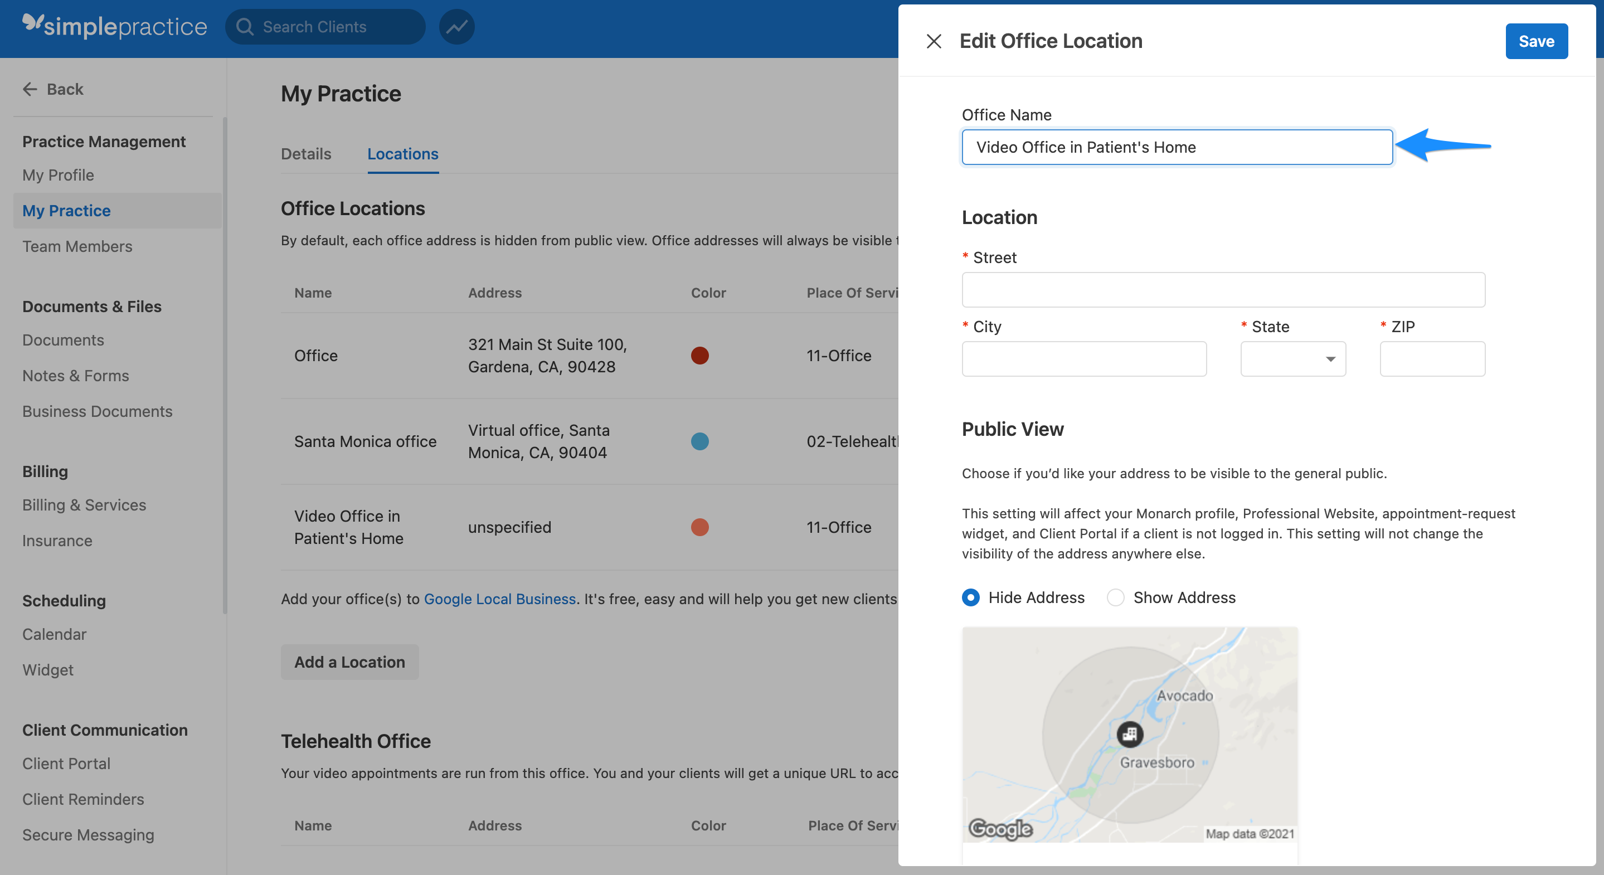1604x875 pixels.
Task: Open the analytics trend icon
Action: point(456,27)
